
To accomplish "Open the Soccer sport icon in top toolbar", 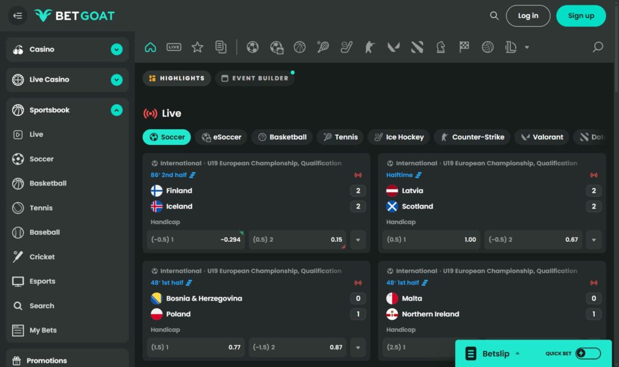I will click(252, 46).
